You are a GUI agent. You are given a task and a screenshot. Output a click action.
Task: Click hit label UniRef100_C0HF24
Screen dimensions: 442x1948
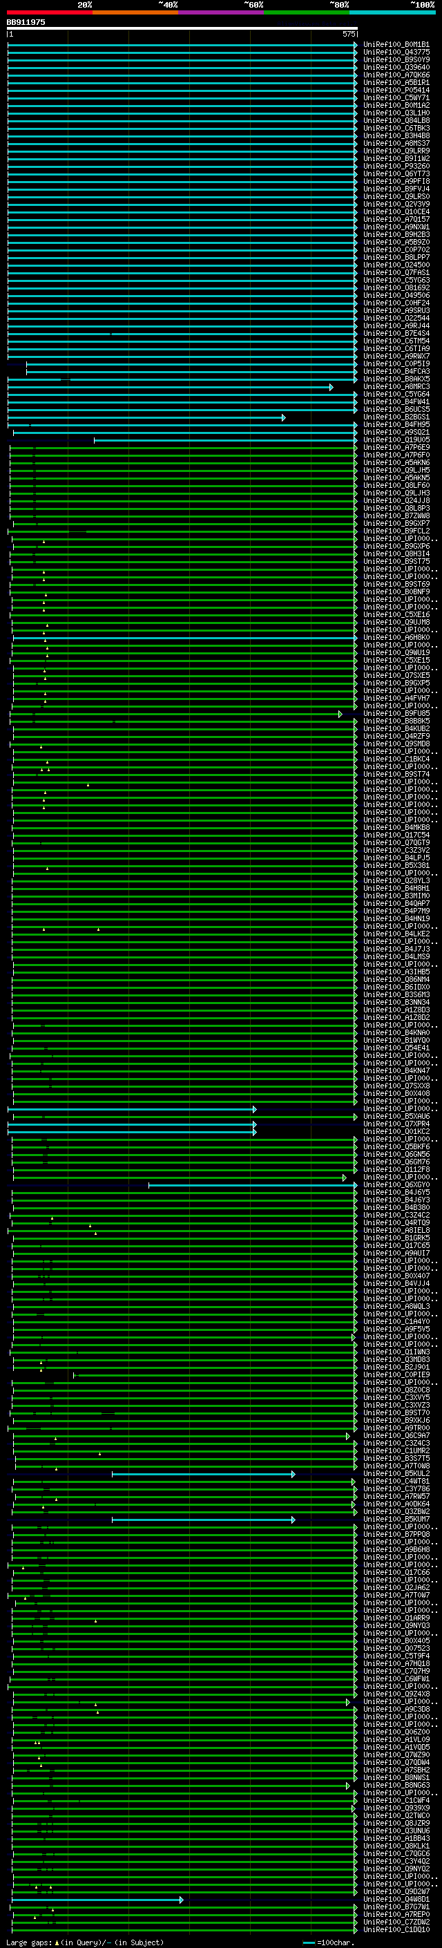pos(396,303)
